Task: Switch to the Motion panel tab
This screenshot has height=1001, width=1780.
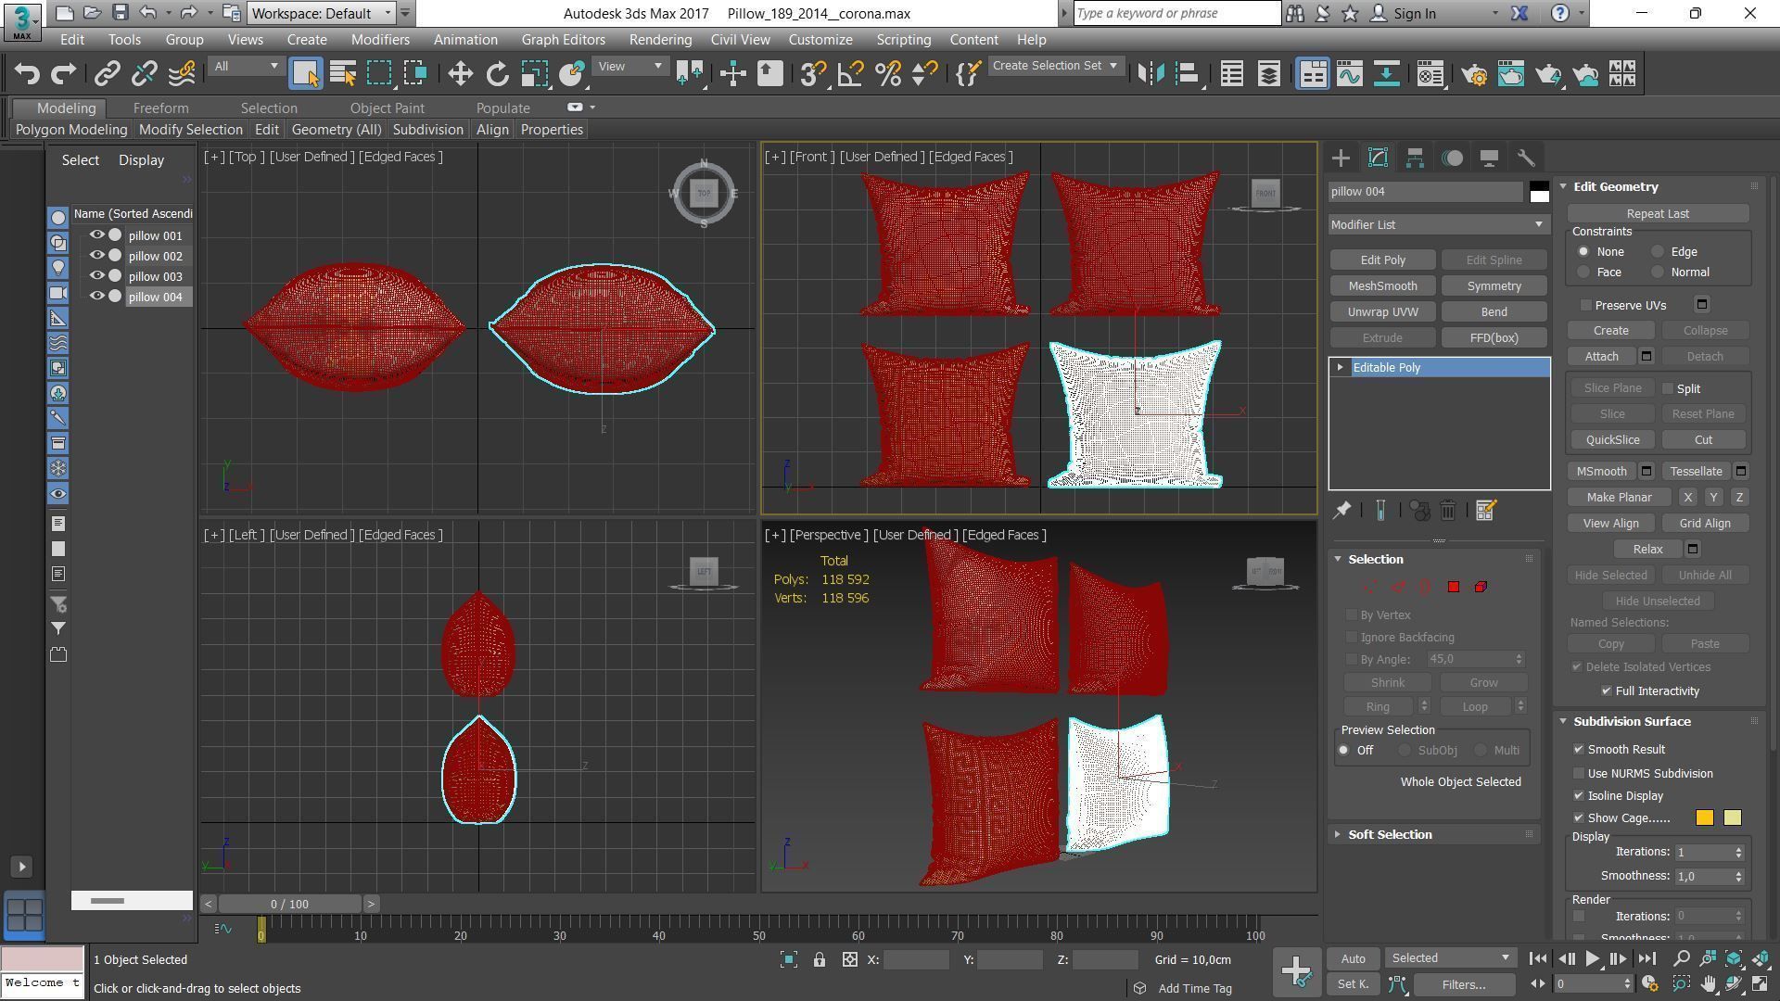Action: click(1453, 158)
